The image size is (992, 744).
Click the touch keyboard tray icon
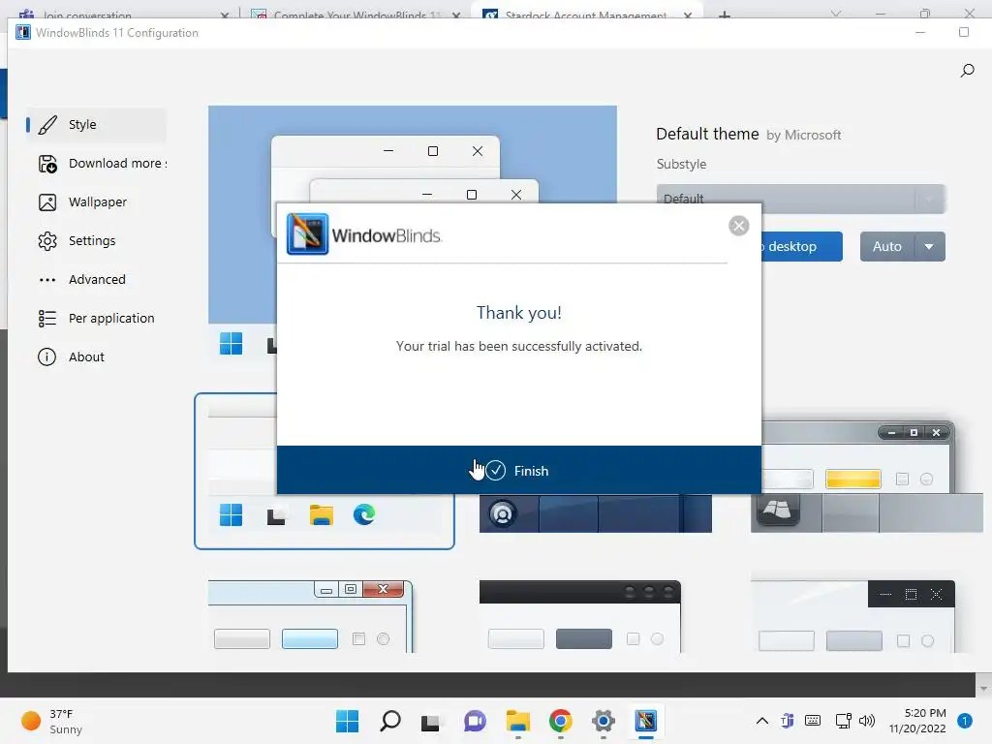click(813, 721)
